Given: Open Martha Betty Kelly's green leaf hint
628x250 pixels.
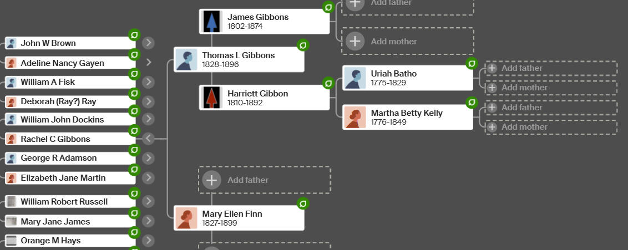Looking at the screenshot, I should 472,103.
